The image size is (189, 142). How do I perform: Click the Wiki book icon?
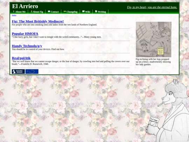click(x=83, y=11)
